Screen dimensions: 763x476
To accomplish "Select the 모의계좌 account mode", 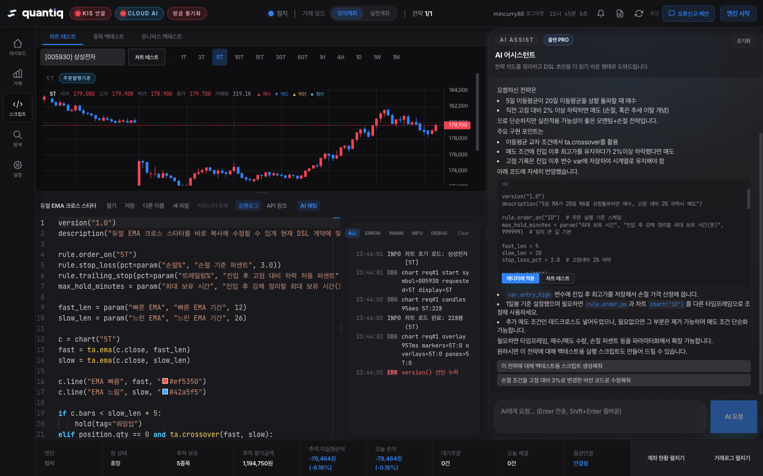I will 347,14.
